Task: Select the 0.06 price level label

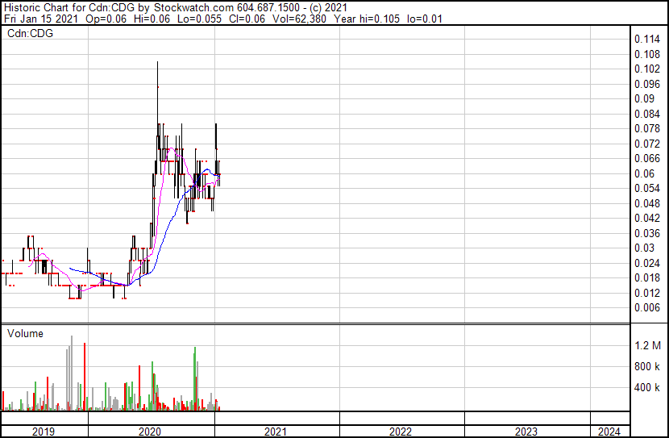Action: (645, 173)
